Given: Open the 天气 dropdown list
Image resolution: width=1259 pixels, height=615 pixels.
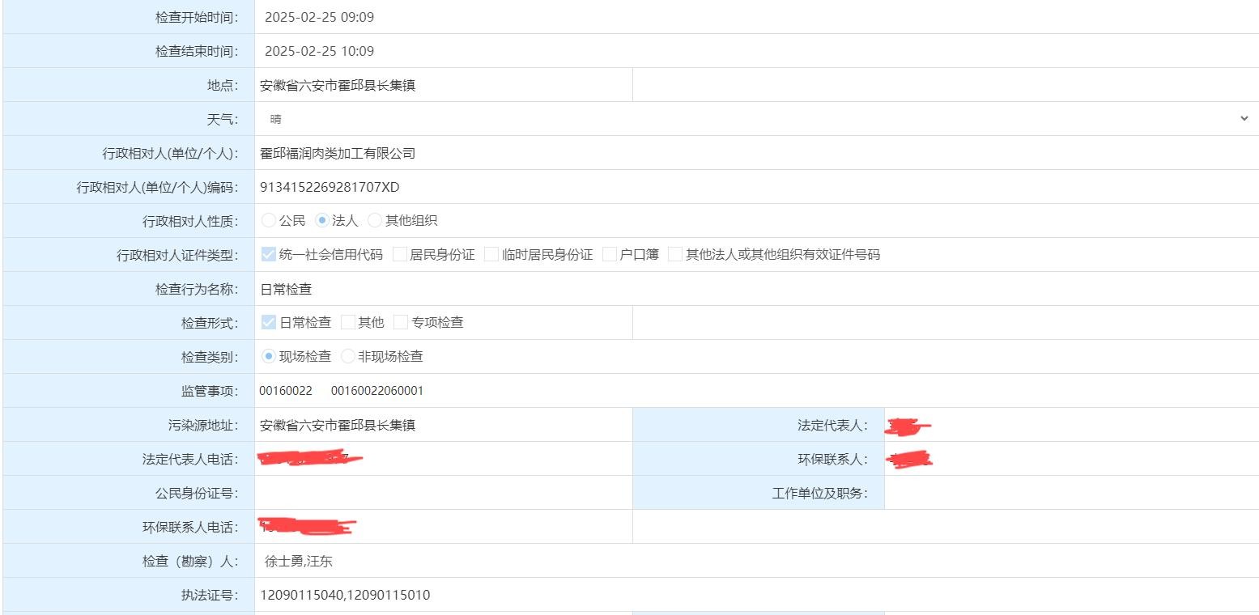Looking at the screenshot, I should tap(756, 119).
